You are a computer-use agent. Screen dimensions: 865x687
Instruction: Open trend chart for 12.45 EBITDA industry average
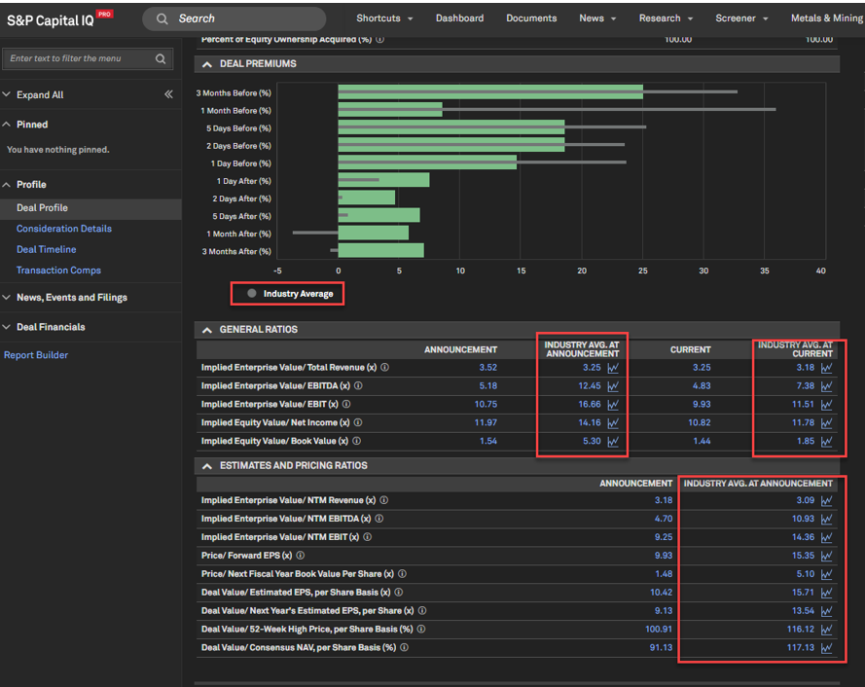(x=613, y=386)
